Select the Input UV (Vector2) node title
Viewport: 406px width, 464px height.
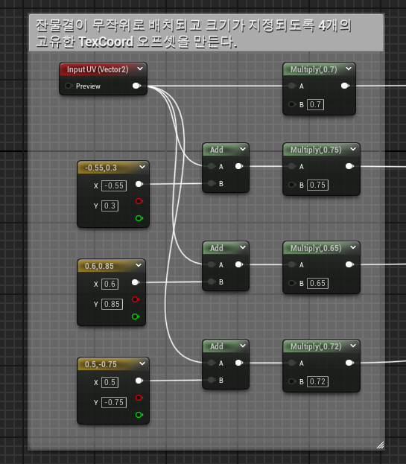[98, 69]
